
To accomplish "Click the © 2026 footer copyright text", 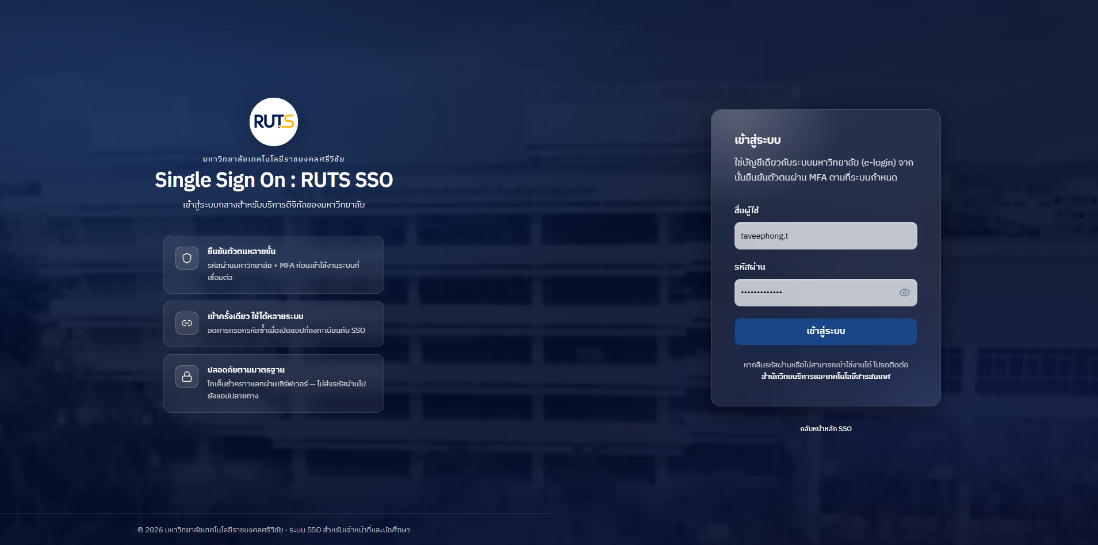I will (x=274, y=530).
